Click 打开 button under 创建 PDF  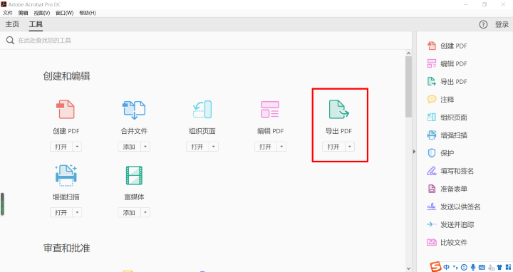click(x=61, y=147)
